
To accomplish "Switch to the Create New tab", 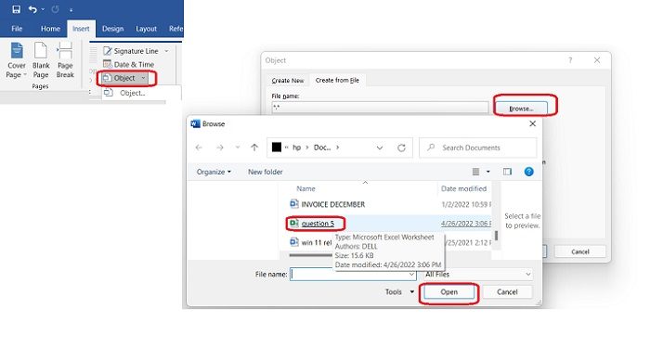I will [x=288, y=81].
